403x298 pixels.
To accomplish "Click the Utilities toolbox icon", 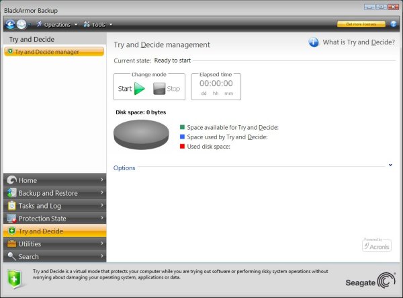I will pos(11,244).
